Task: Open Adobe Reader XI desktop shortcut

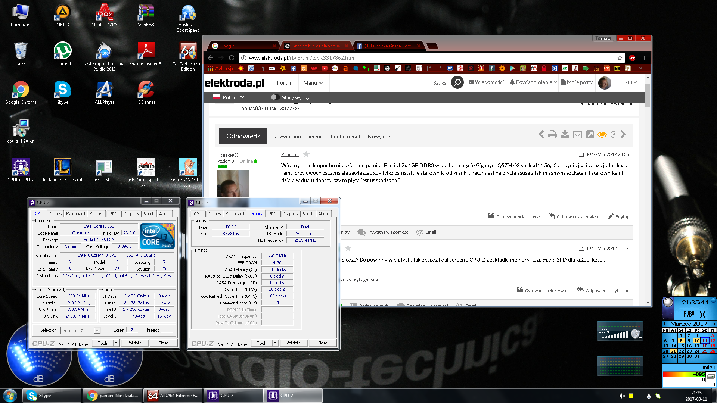Action: tap(146, 54)
